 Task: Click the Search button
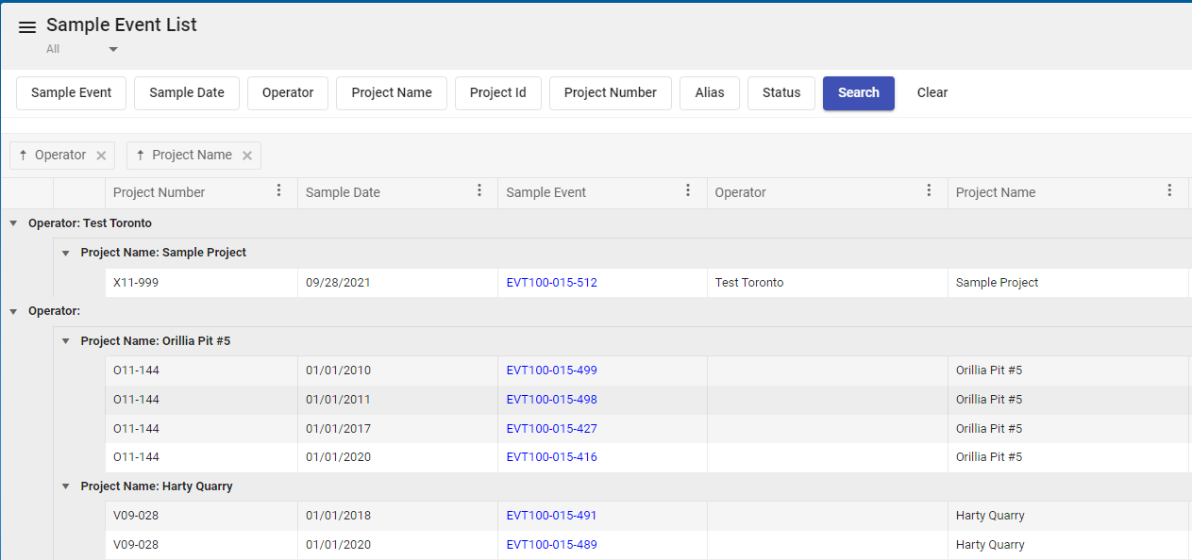[x=858, y=93]
